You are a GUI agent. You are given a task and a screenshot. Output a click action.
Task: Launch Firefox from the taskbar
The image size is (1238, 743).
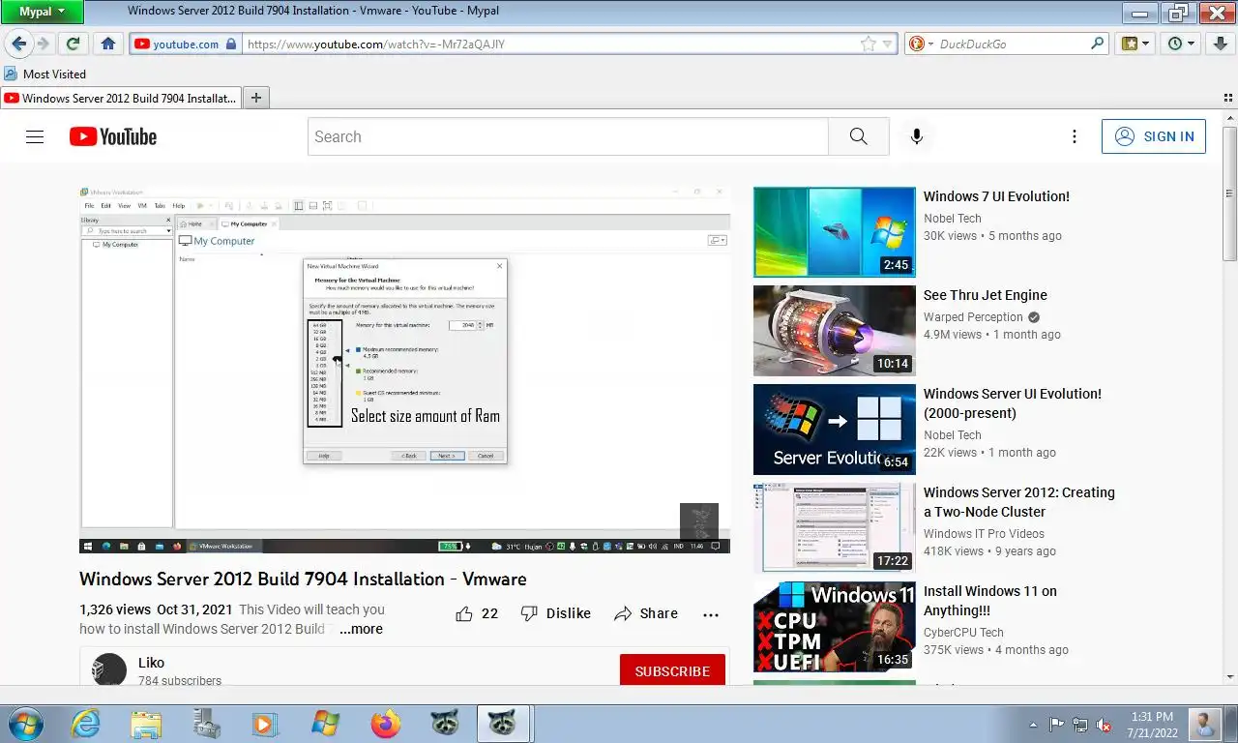(x=385, y=724)
